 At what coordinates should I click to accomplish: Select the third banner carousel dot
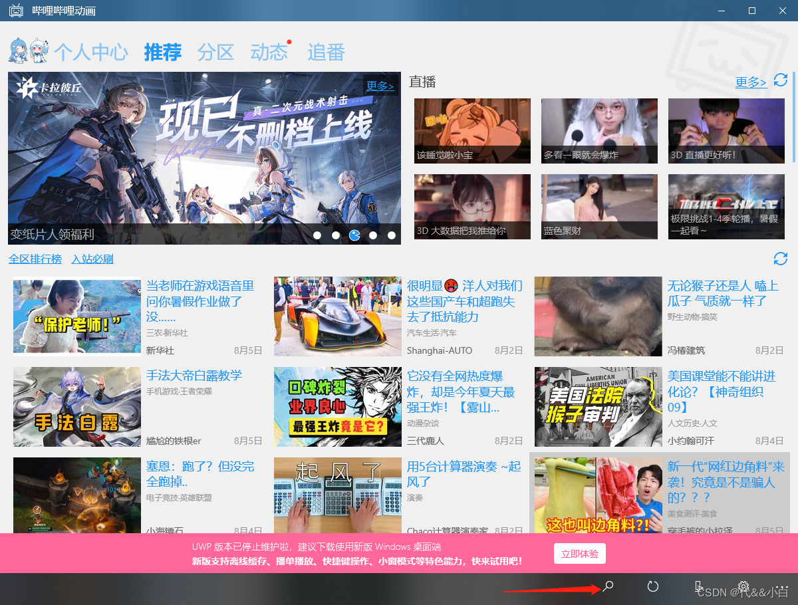354,235
